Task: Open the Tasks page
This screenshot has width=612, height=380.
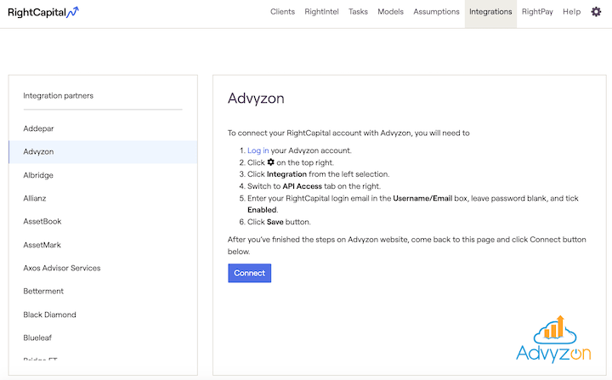Action: [358, 12]
